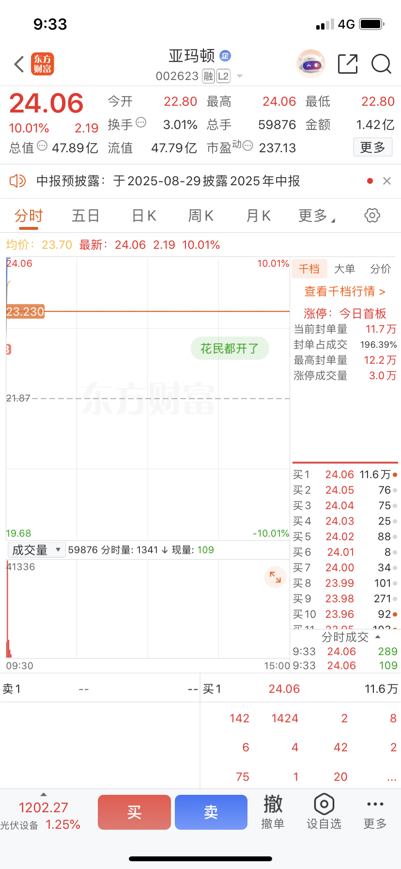The width and height of the screenshot is (401, 869).
Task: Tap the 9:33 trade with volume 289
Action: tap(345, 651)
